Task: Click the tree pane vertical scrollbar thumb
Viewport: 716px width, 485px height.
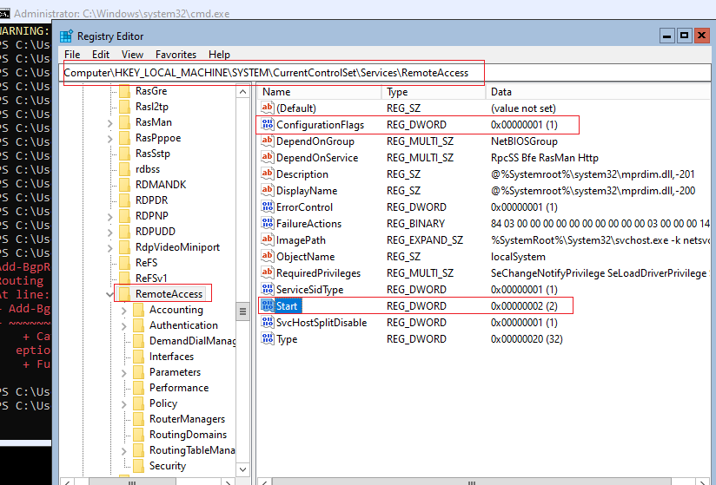Action: (243, 311)
